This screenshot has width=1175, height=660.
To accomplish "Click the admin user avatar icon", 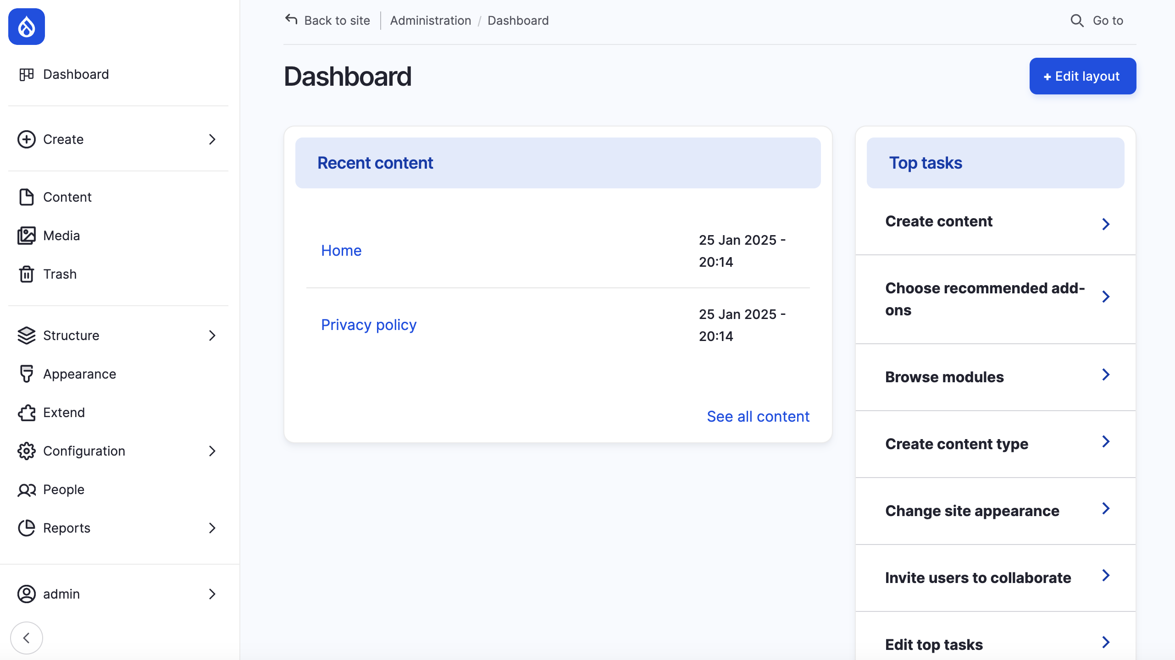I will click(27, 594).
